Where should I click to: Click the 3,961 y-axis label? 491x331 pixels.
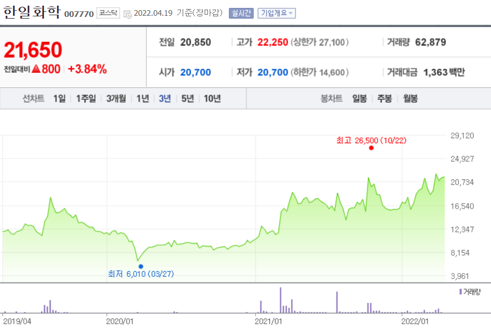pos(459,276)
